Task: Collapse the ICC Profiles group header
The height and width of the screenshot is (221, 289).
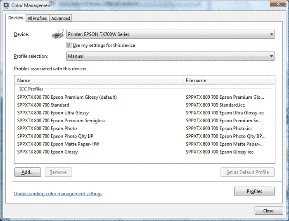Action: tap(31, 89)
